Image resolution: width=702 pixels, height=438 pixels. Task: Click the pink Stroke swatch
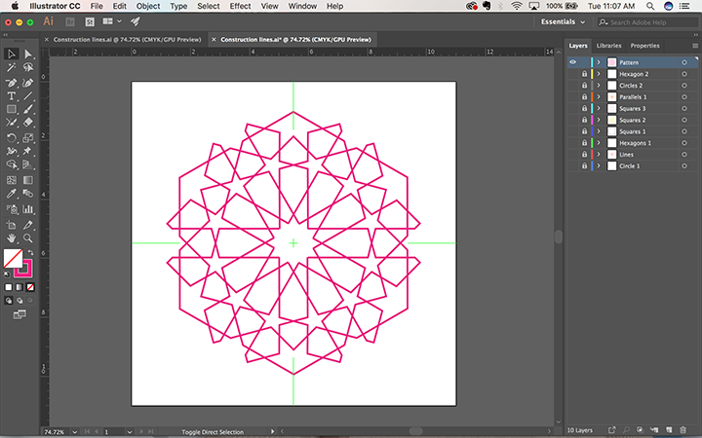22,269
